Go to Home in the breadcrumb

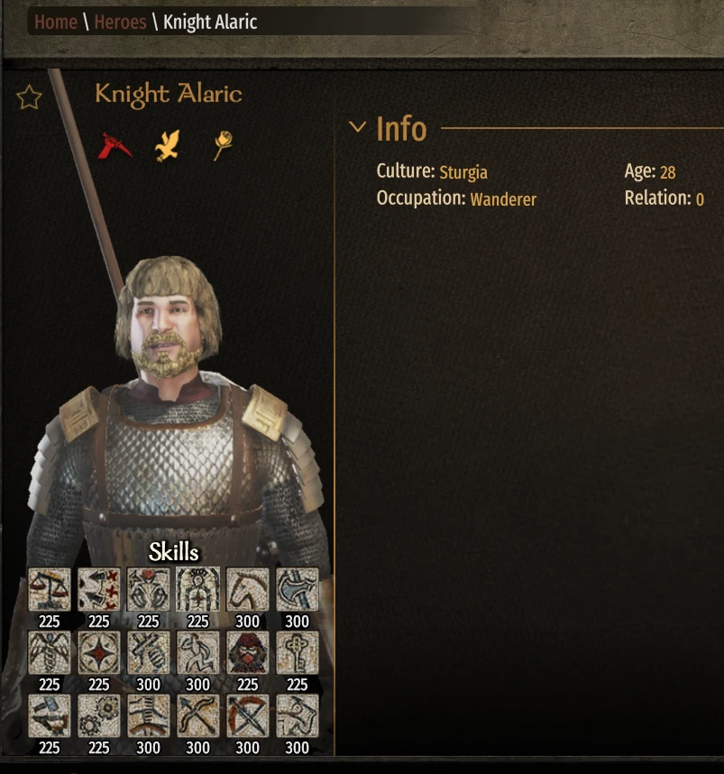(x=56, y=22)
